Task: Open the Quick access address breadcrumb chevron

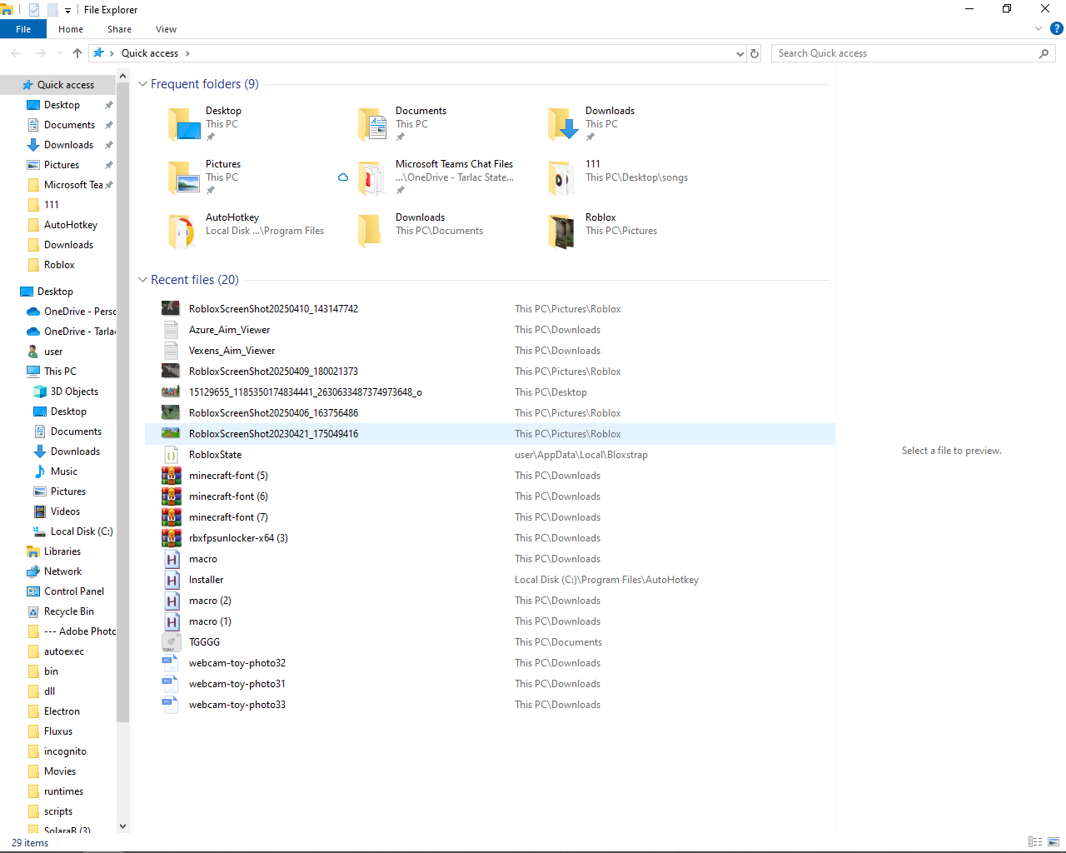Action: (187, 53)
